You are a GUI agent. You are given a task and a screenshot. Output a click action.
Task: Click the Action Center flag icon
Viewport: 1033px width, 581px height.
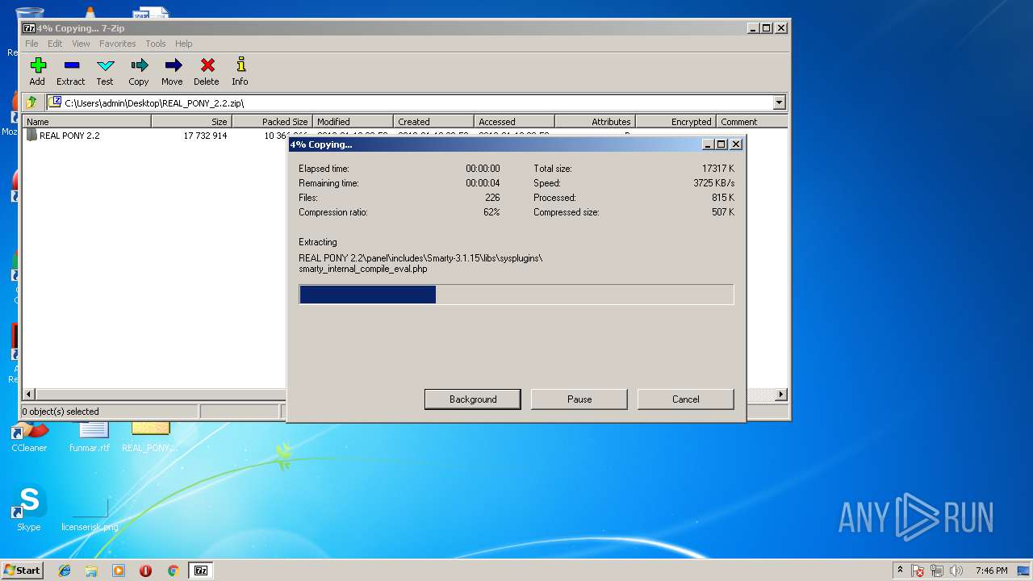918,571
